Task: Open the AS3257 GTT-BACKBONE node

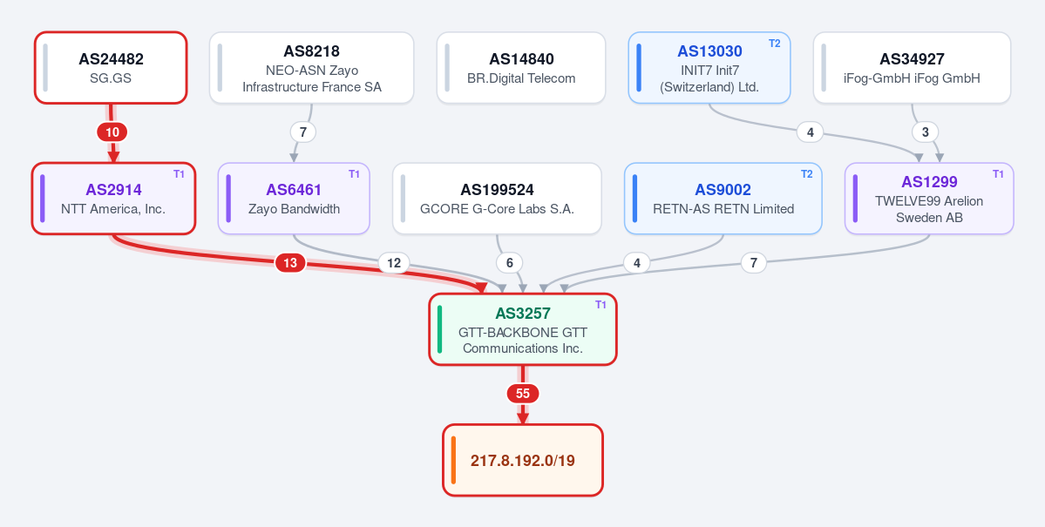Action: 523,329
